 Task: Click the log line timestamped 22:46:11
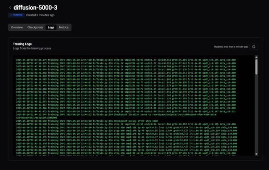[x=126, y=82]
